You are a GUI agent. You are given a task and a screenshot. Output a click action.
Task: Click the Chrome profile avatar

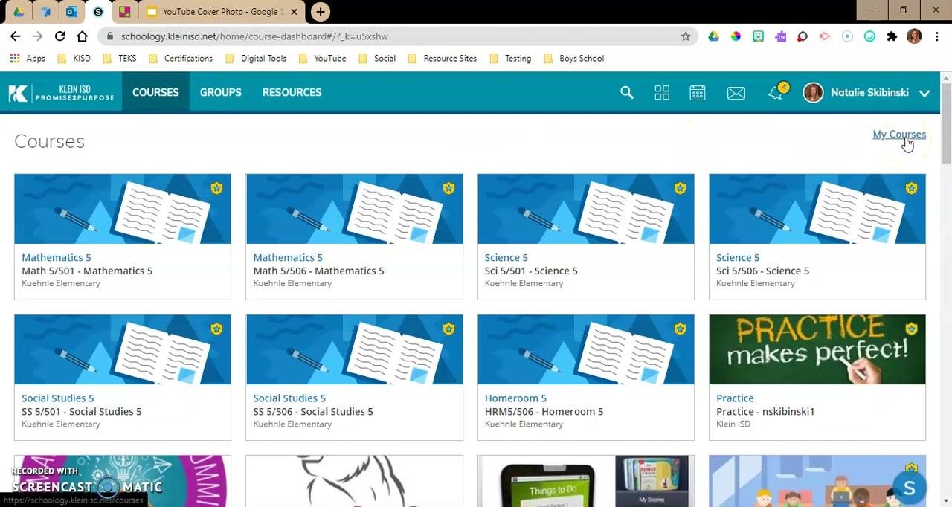[x=914, y=36]
